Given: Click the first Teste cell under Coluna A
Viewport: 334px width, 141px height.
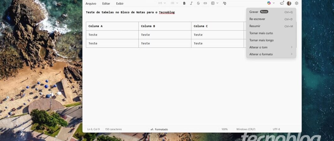Looking at the screenshot, I should (x=112, y=35).
